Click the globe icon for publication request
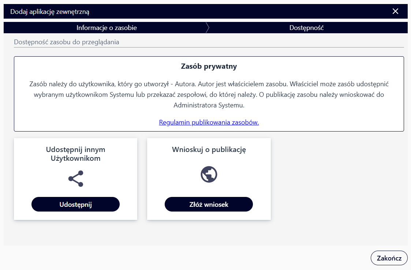 [209, 174]
